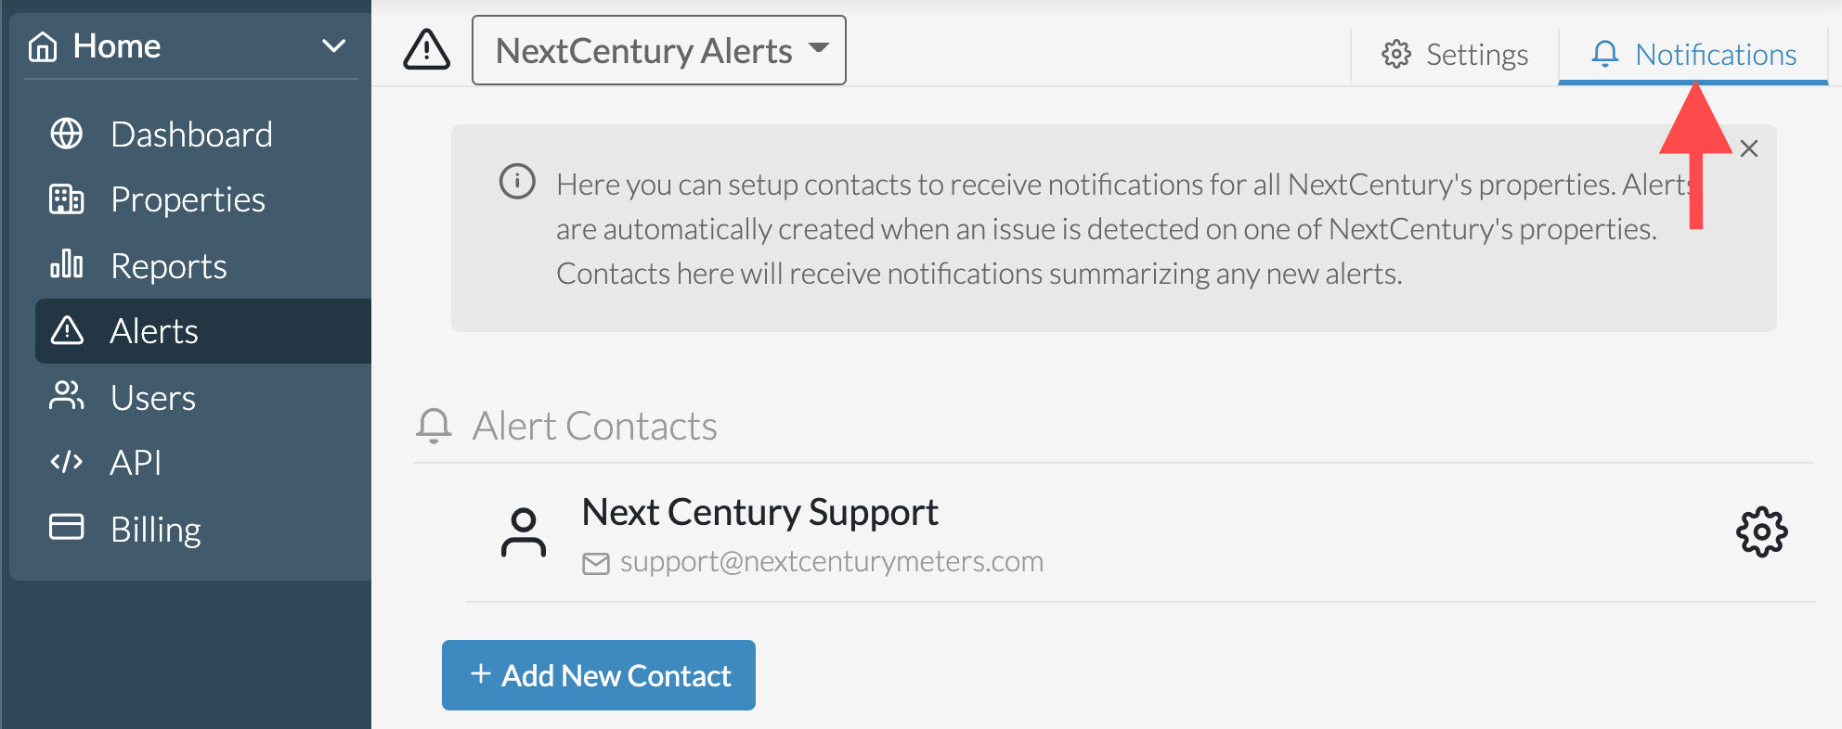Screen dimensions: 1842x729
Task: Select the Next Century Support contact name
Action: coord(759,512)
